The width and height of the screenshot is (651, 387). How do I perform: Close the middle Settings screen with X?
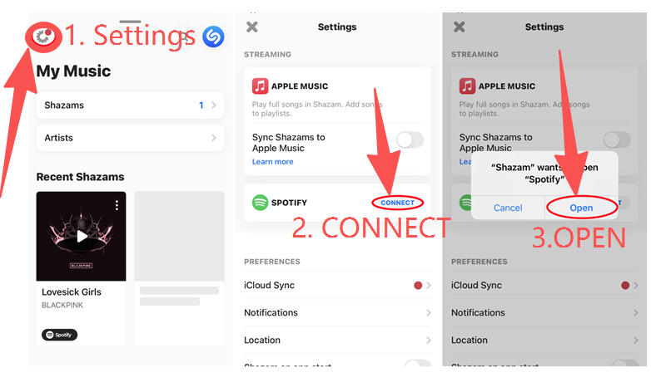click(x=252, y=27)
